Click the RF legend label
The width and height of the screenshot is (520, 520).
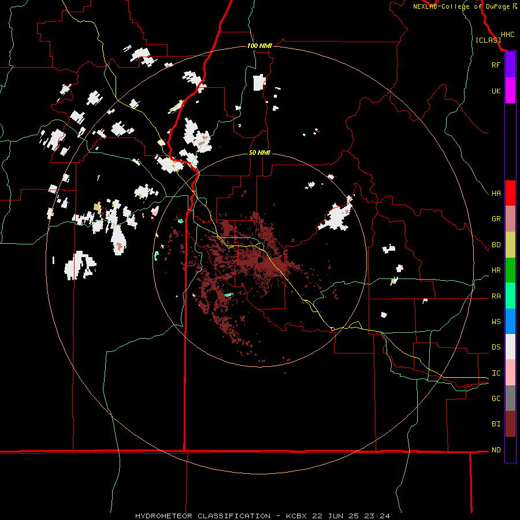point(496,65)
